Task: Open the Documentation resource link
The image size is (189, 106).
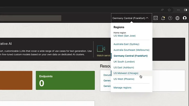Action: [107, 75]
